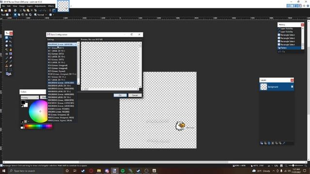Select the Recolor tool
Viewport: 310px width, 174px height.
11,66
